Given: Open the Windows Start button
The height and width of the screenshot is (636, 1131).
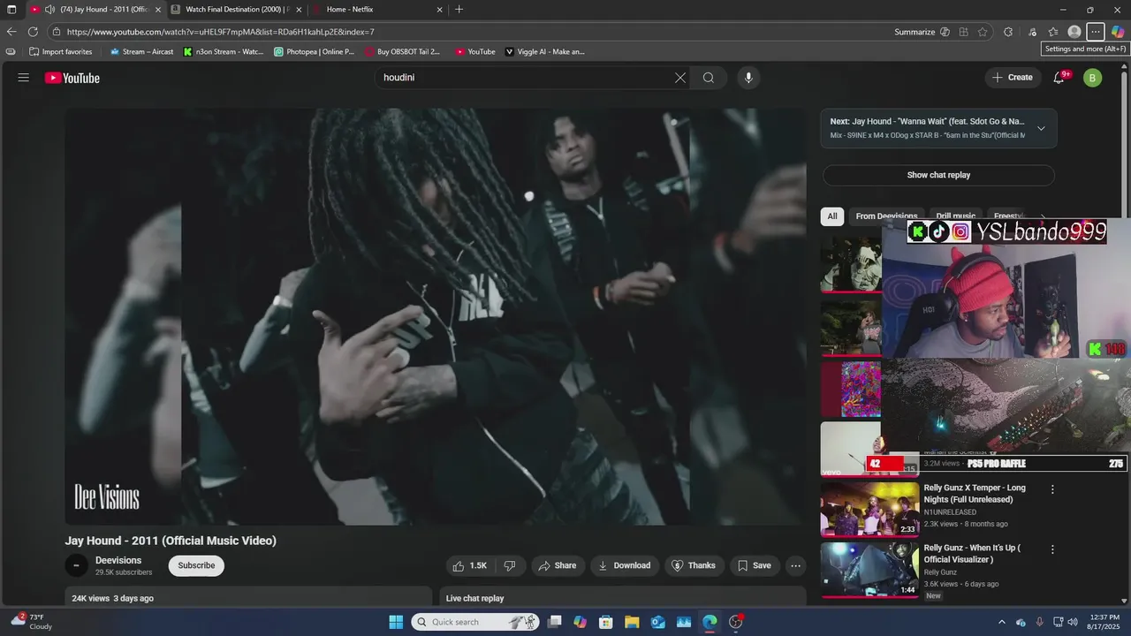Looking at the screenshot, I should click(x=396, y=622).
